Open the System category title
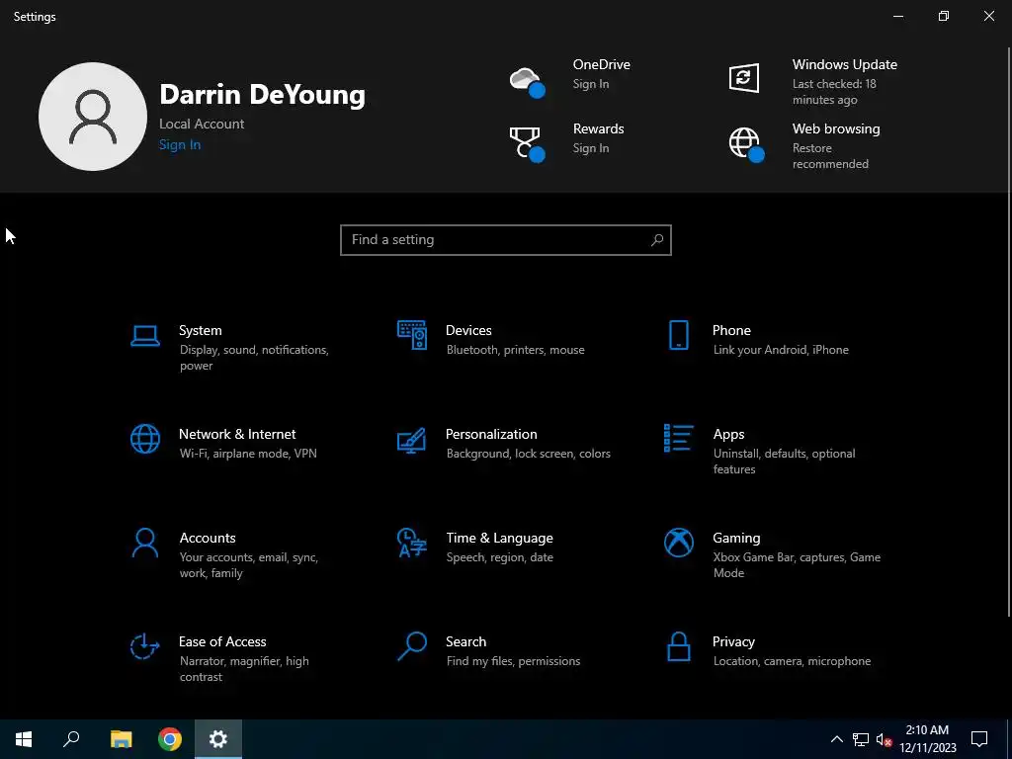 pos(200,330)
